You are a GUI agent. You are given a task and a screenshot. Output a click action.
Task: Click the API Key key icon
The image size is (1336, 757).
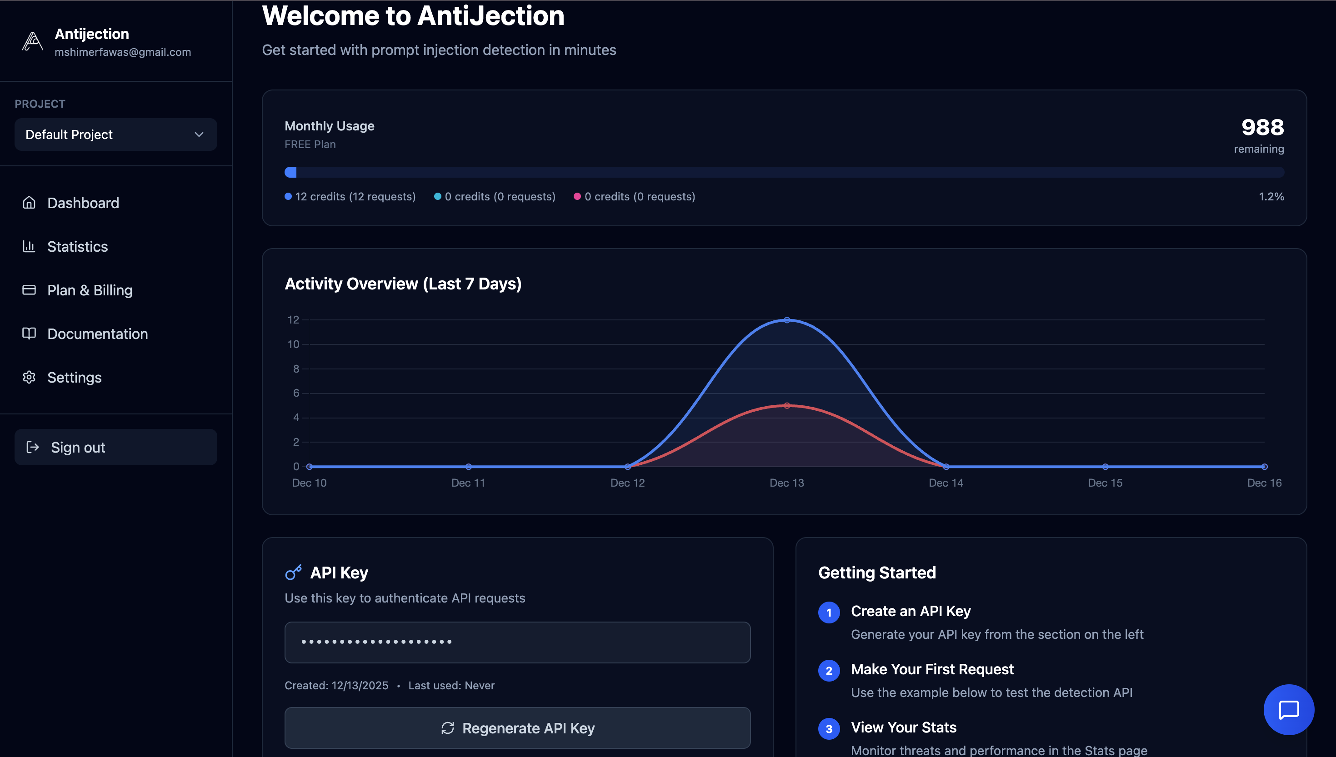click(x=293, y=573)
